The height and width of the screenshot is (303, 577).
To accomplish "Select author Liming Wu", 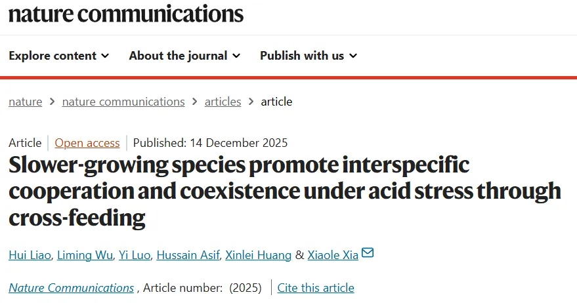I will (x=84, y=255).
